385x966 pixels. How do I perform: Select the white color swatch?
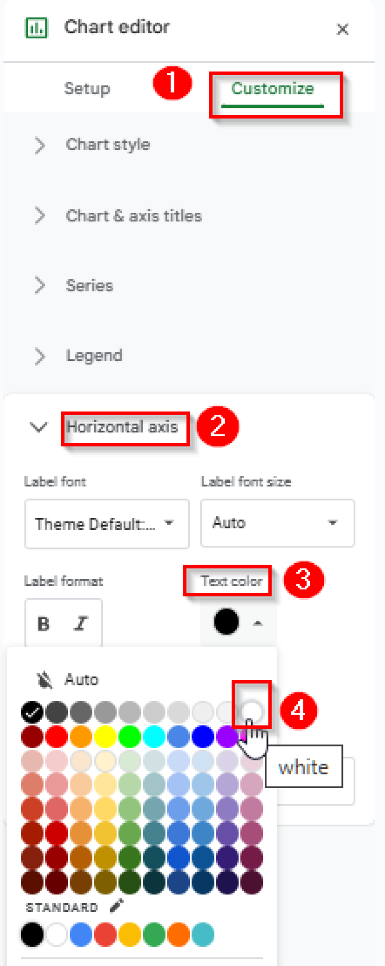[x=252, y=710]
